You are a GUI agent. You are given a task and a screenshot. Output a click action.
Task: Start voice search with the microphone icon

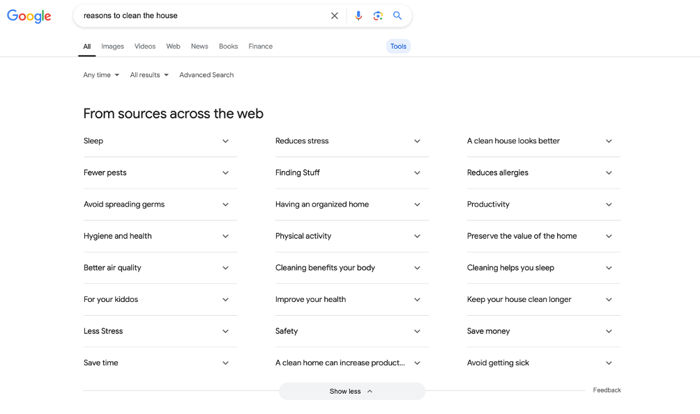(x=358, y=15)
